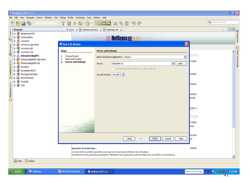Open the Server GlassFish V2 dropdown
Viewport: 250px width, 187px height.
173,63
